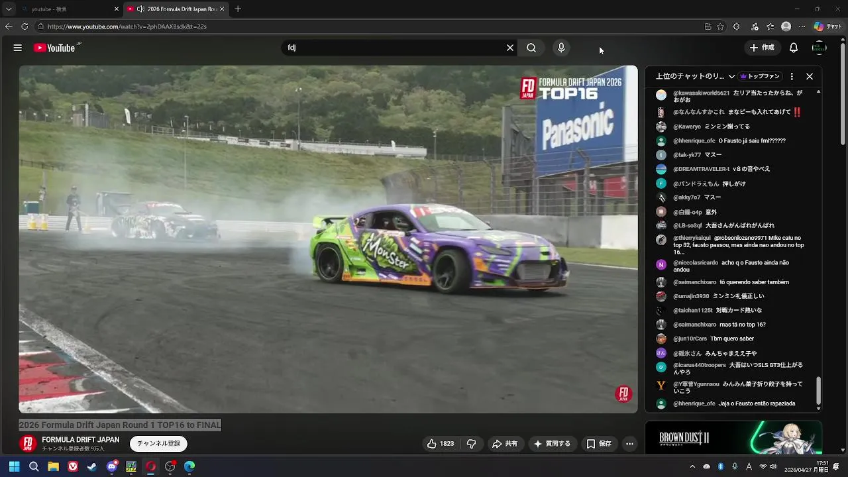Close the Formula Drift Japan tab
The image size is (848, 477).
222,9
